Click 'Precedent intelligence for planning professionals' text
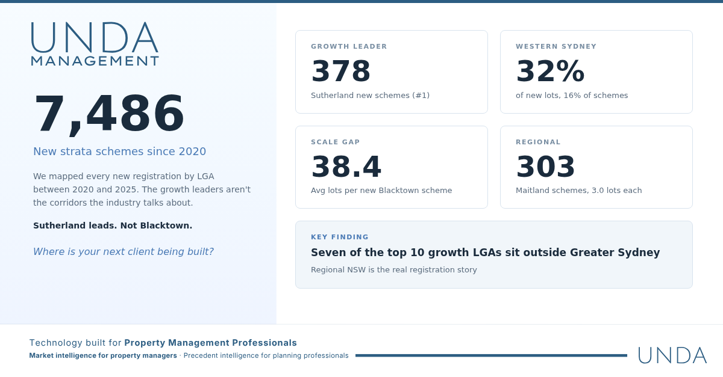 [266, 355]
